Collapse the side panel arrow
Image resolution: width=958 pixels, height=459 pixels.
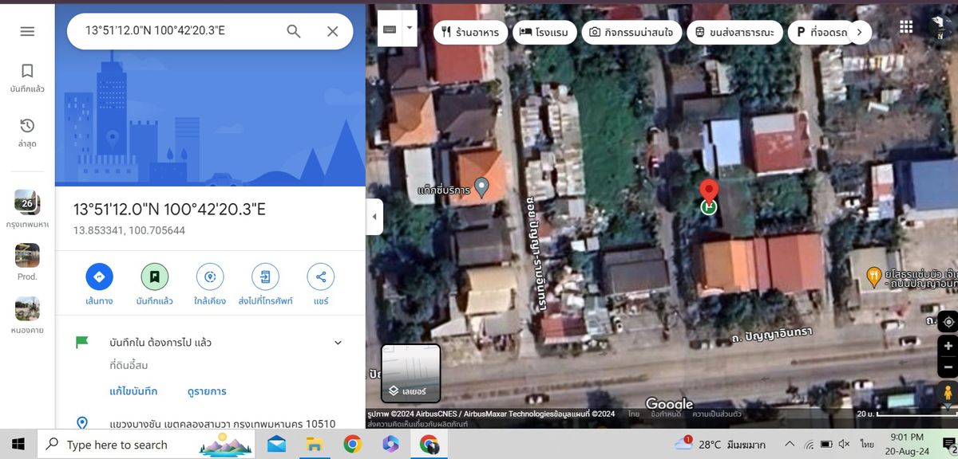coord(374,217)
